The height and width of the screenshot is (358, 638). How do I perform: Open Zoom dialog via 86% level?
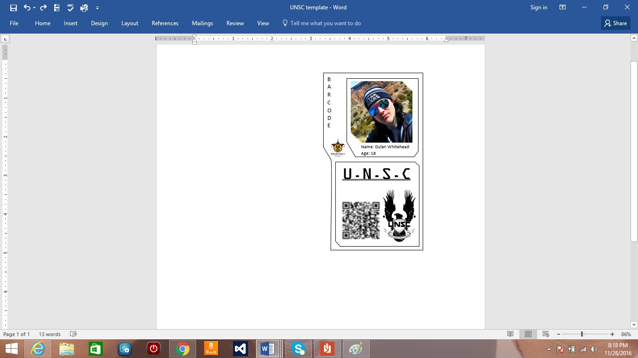click(x=626, y=334)
